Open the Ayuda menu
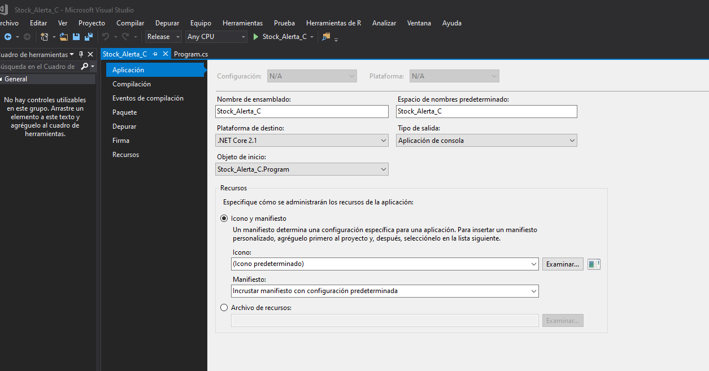This screenshot has width=709, height=371. click(x=452, y=23)
